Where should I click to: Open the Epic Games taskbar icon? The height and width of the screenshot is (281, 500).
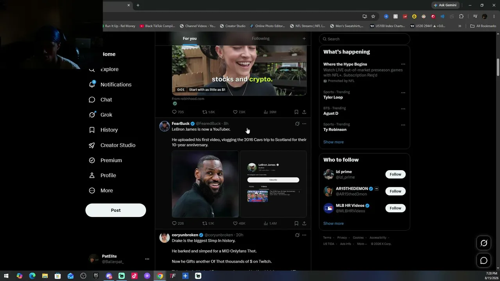coord(96,276)
